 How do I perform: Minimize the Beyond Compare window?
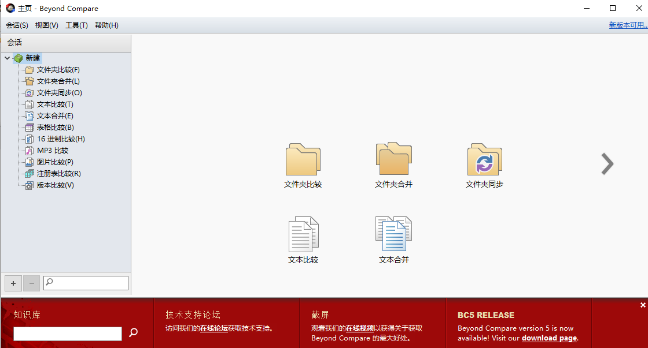(x=587, y=8)
